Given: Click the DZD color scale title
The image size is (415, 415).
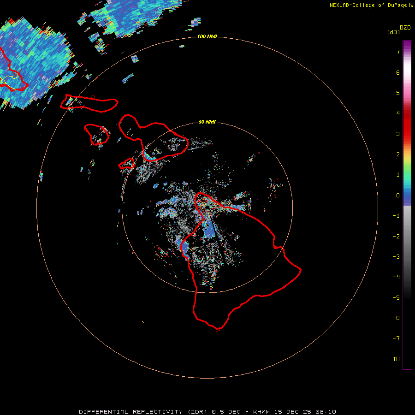Looking at the screenshot, I should (x=405, y=28).
